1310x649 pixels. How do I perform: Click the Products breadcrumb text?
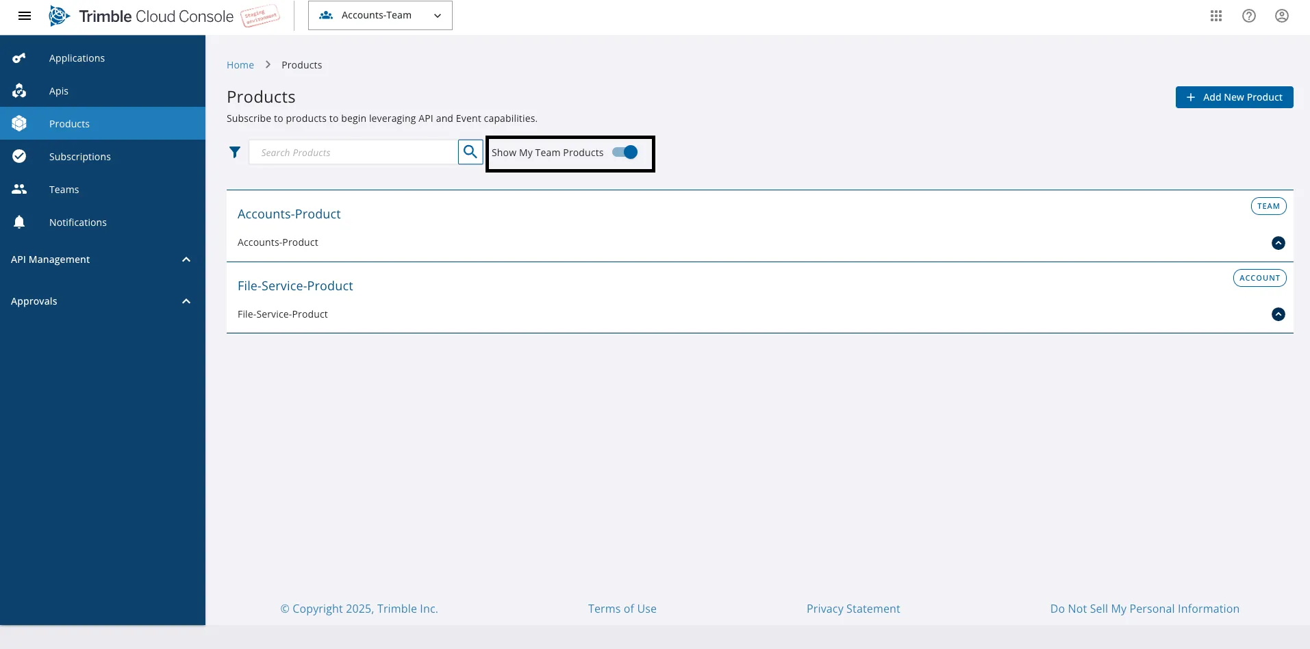(301, 65)
